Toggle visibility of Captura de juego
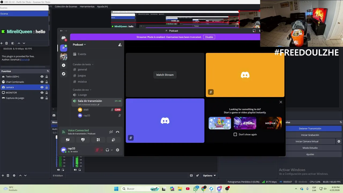Image resolution: width=343 pixels, height=193 pixels. point(42,98)
